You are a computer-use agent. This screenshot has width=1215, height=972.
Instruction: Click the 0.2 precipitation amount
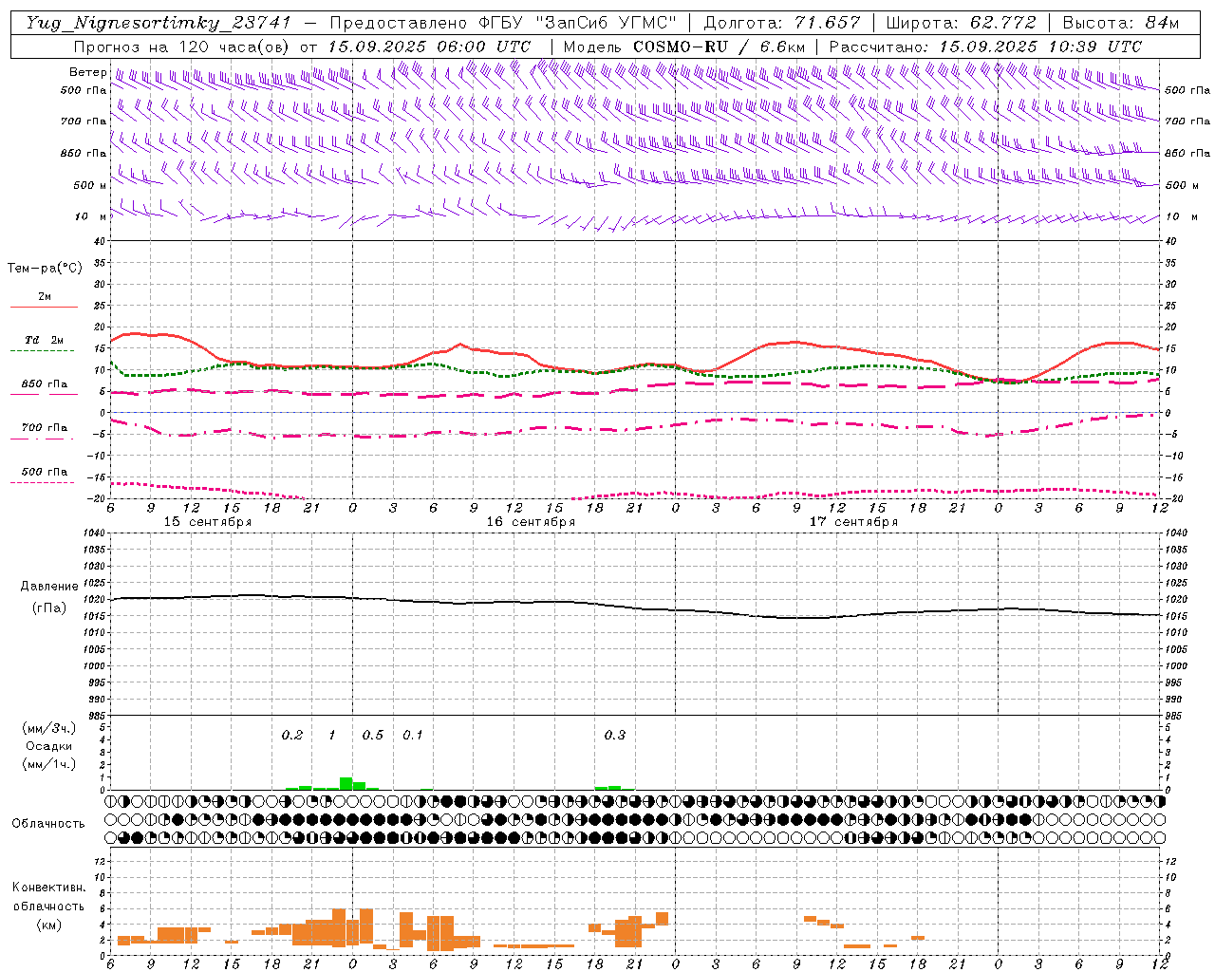(292, 735)
